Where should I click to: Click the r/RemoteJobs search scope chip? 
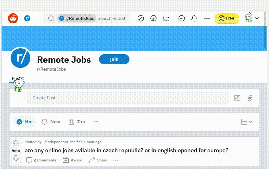tap(77, 18)
